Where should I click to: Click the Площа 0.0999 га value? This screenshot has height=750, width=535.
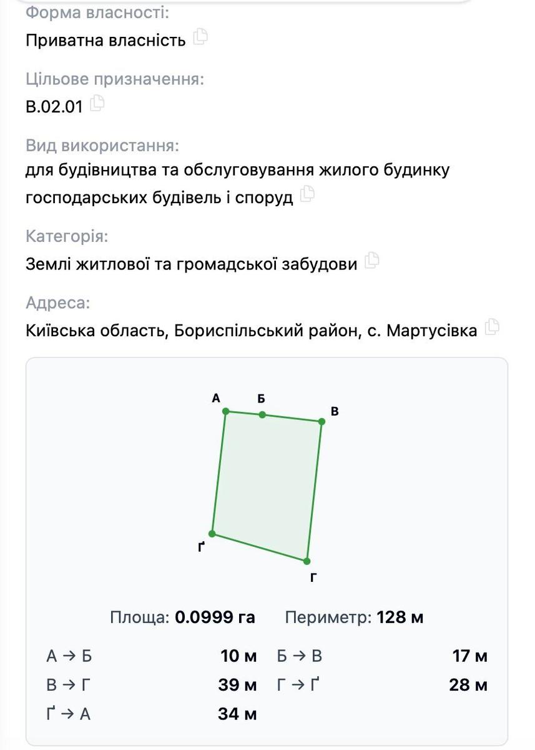(x=215, y=617)
